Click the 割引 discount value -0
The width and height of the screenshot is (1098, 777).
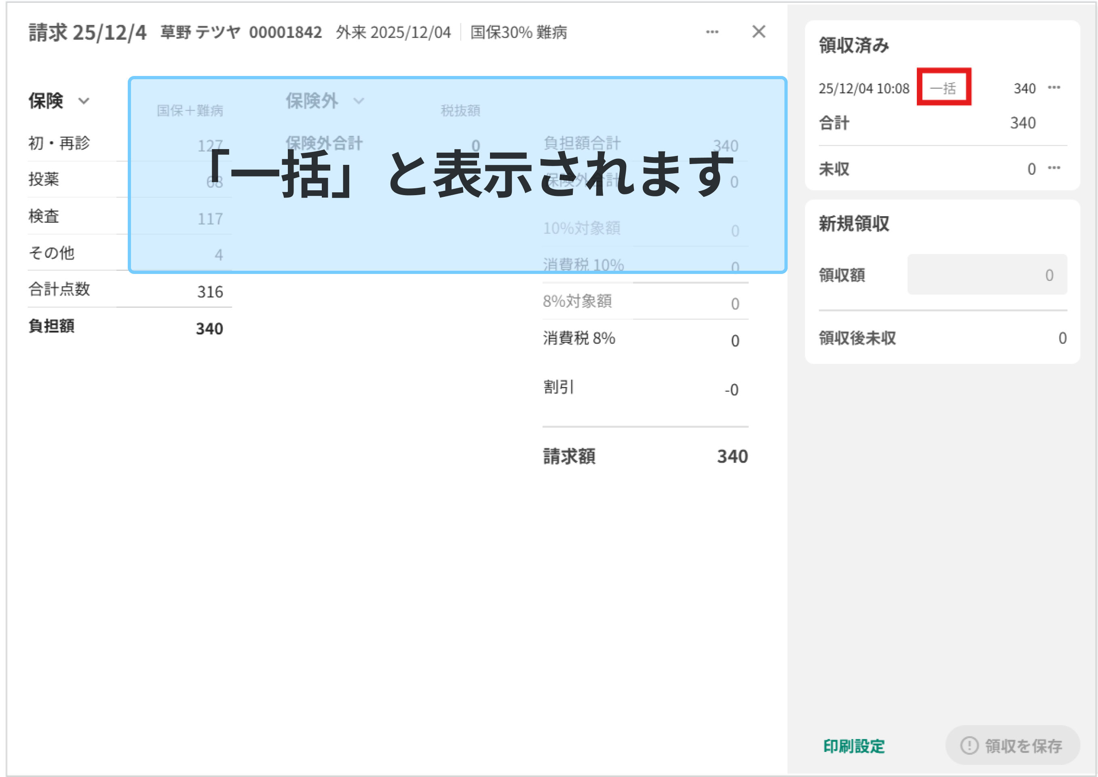point(731,390)
